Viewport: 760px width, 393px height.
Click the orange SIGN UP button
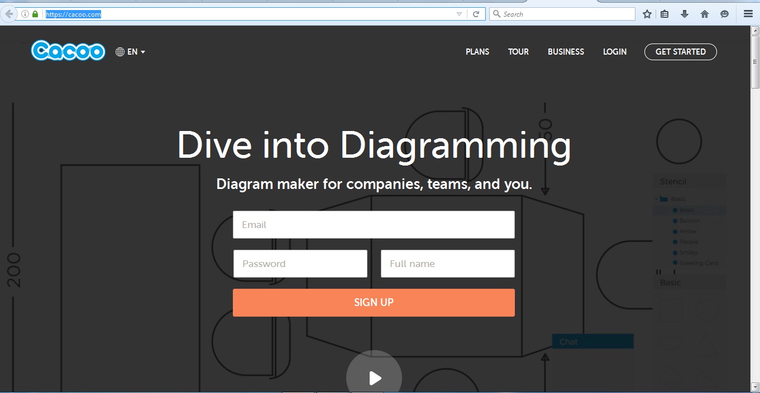pos(374,303)
